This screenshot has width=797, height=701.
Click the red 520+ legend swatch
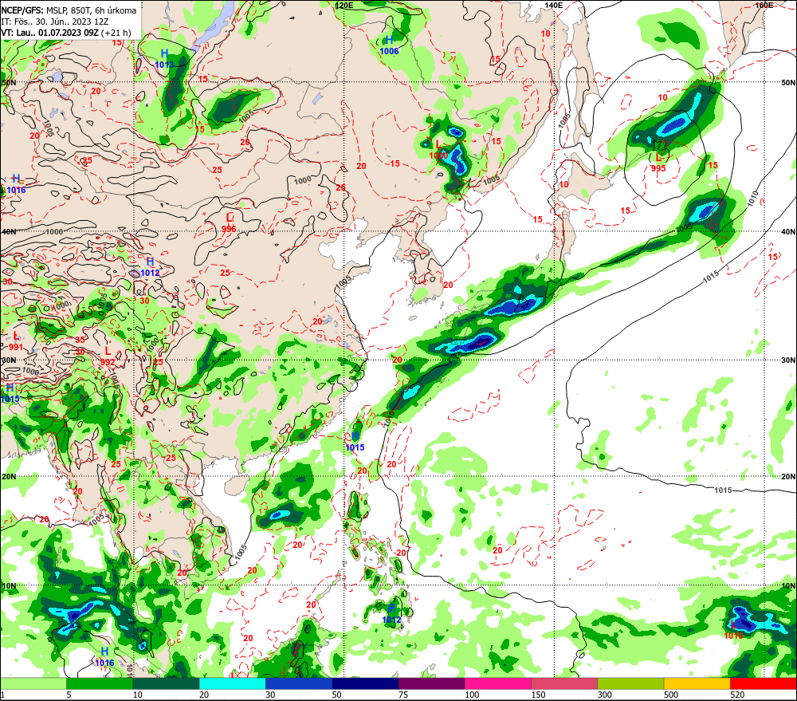coord(764,683)
